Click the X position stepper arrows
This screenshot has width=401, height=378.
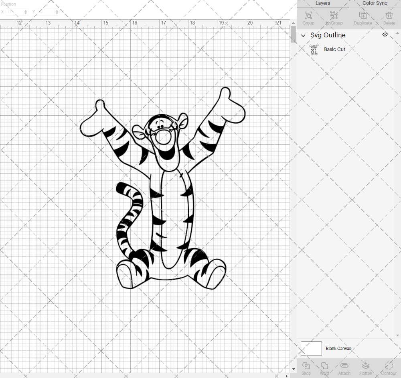26,12
